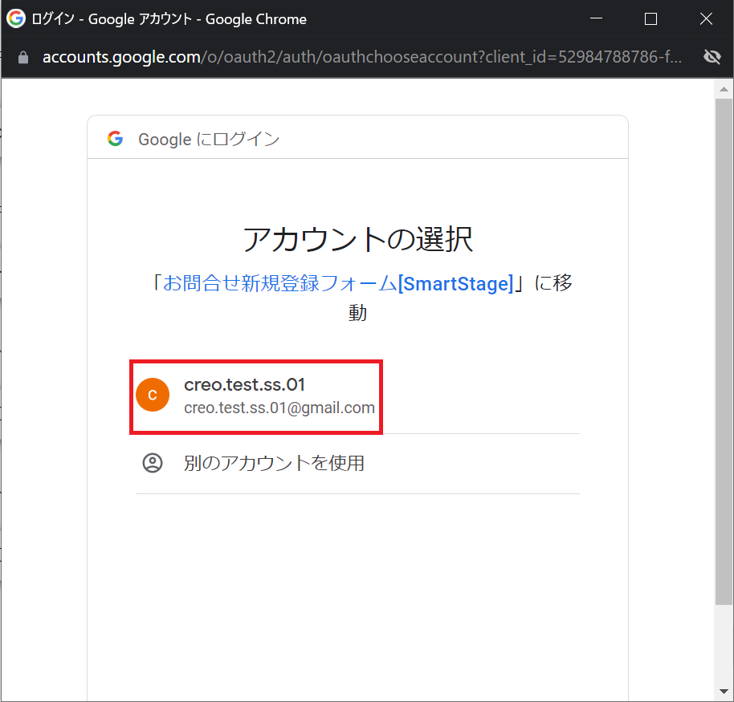Click the 'Google にログイン' header text
The image size is (734, 702).
209,139
